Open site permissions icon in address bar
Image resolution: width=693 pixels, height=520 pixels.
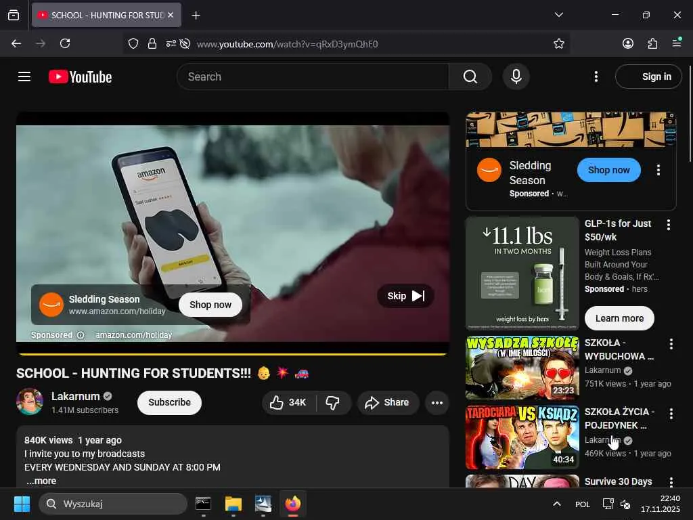[x=171, y=43]
